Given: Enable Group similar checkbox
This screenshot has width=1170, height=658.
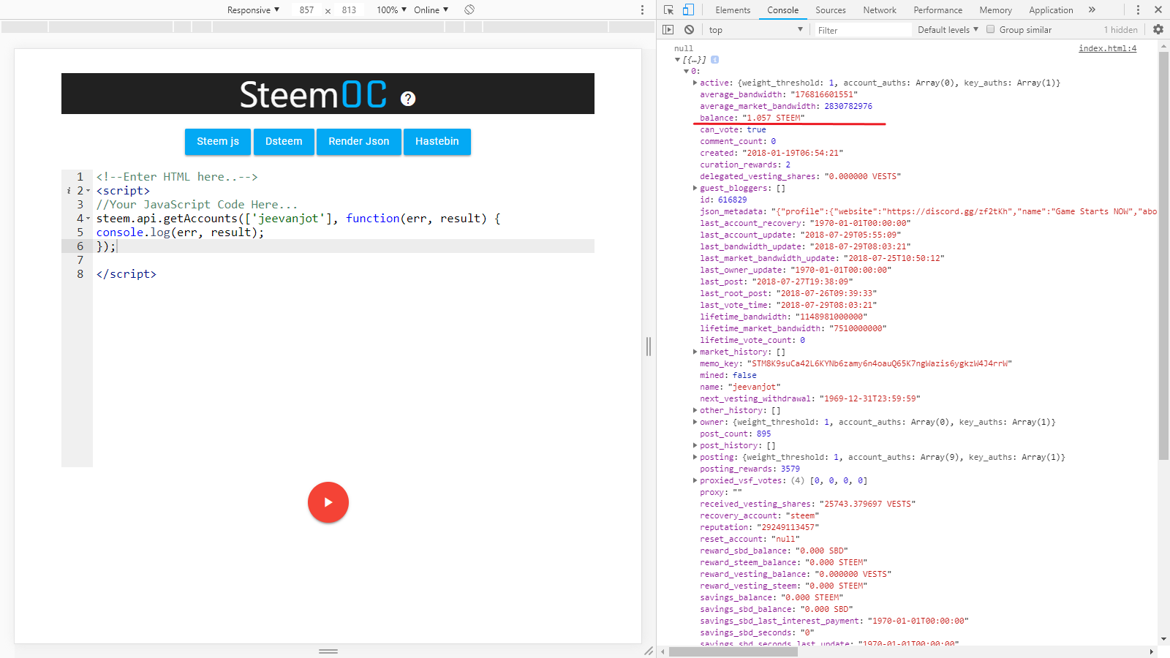Looking at the screenshot, I should click(991, 29).
